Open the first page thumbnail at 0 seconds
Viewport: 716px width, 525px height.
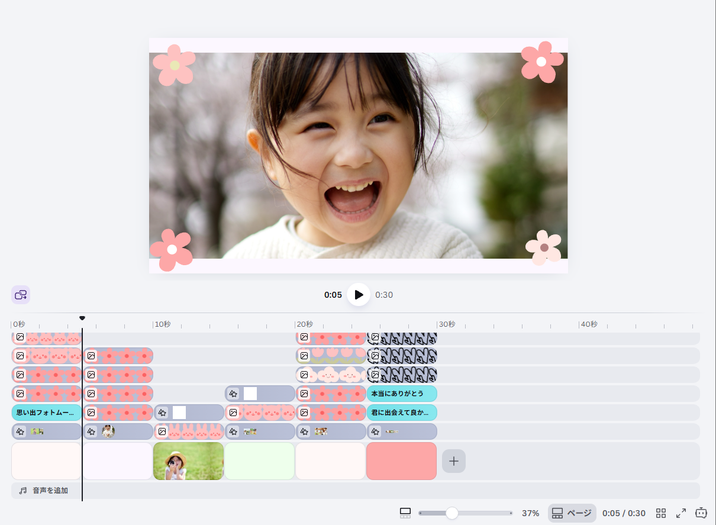(47, 461)
